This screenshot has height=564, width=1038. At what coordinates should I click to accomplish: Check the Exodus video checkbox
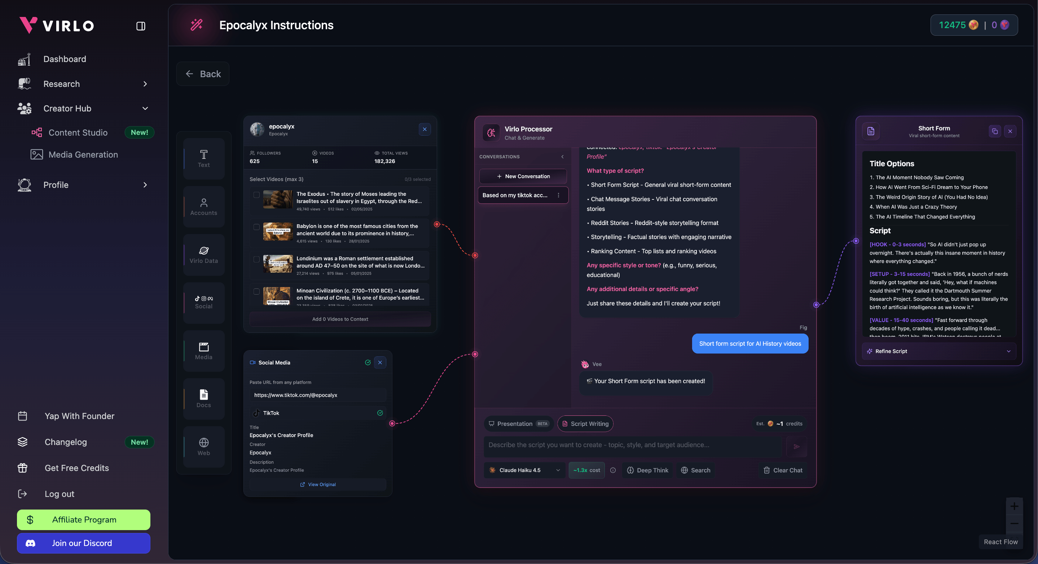tap(257, 195)
